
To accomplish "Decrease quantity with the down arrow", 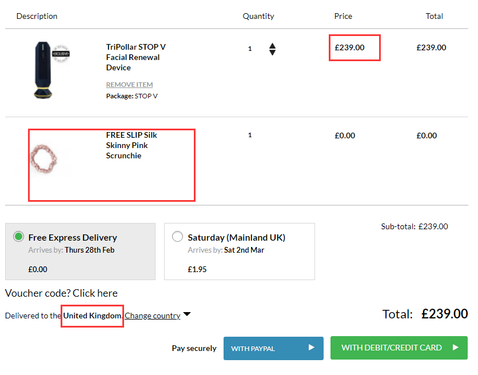I will coord(273,53).
